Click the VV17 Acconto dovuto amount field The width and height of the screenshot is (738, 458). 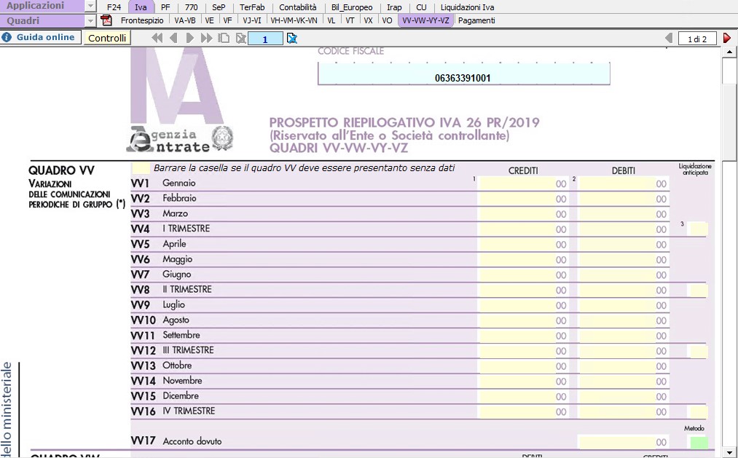tap(624, 442)
